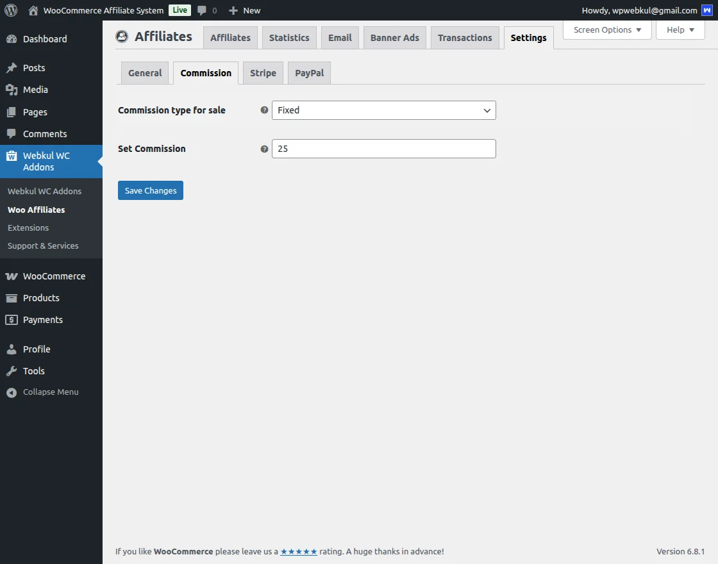Expand the Screen Options panel
The height and width of the screenshot is (564, 718).
pos(607,29)
